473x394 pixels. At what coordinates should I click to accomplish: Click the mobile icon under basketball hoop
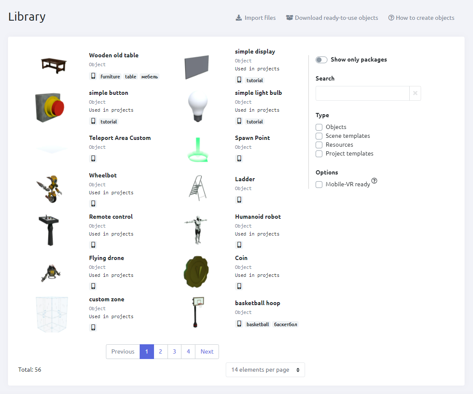pyautogui.click(x=239, y=324)
